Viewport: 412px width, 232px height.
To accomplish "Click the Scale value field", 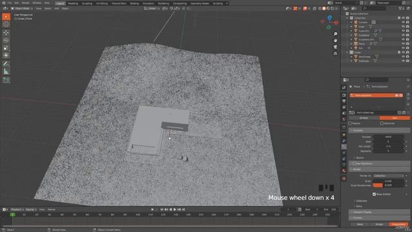I will click(x=388, y=181).
